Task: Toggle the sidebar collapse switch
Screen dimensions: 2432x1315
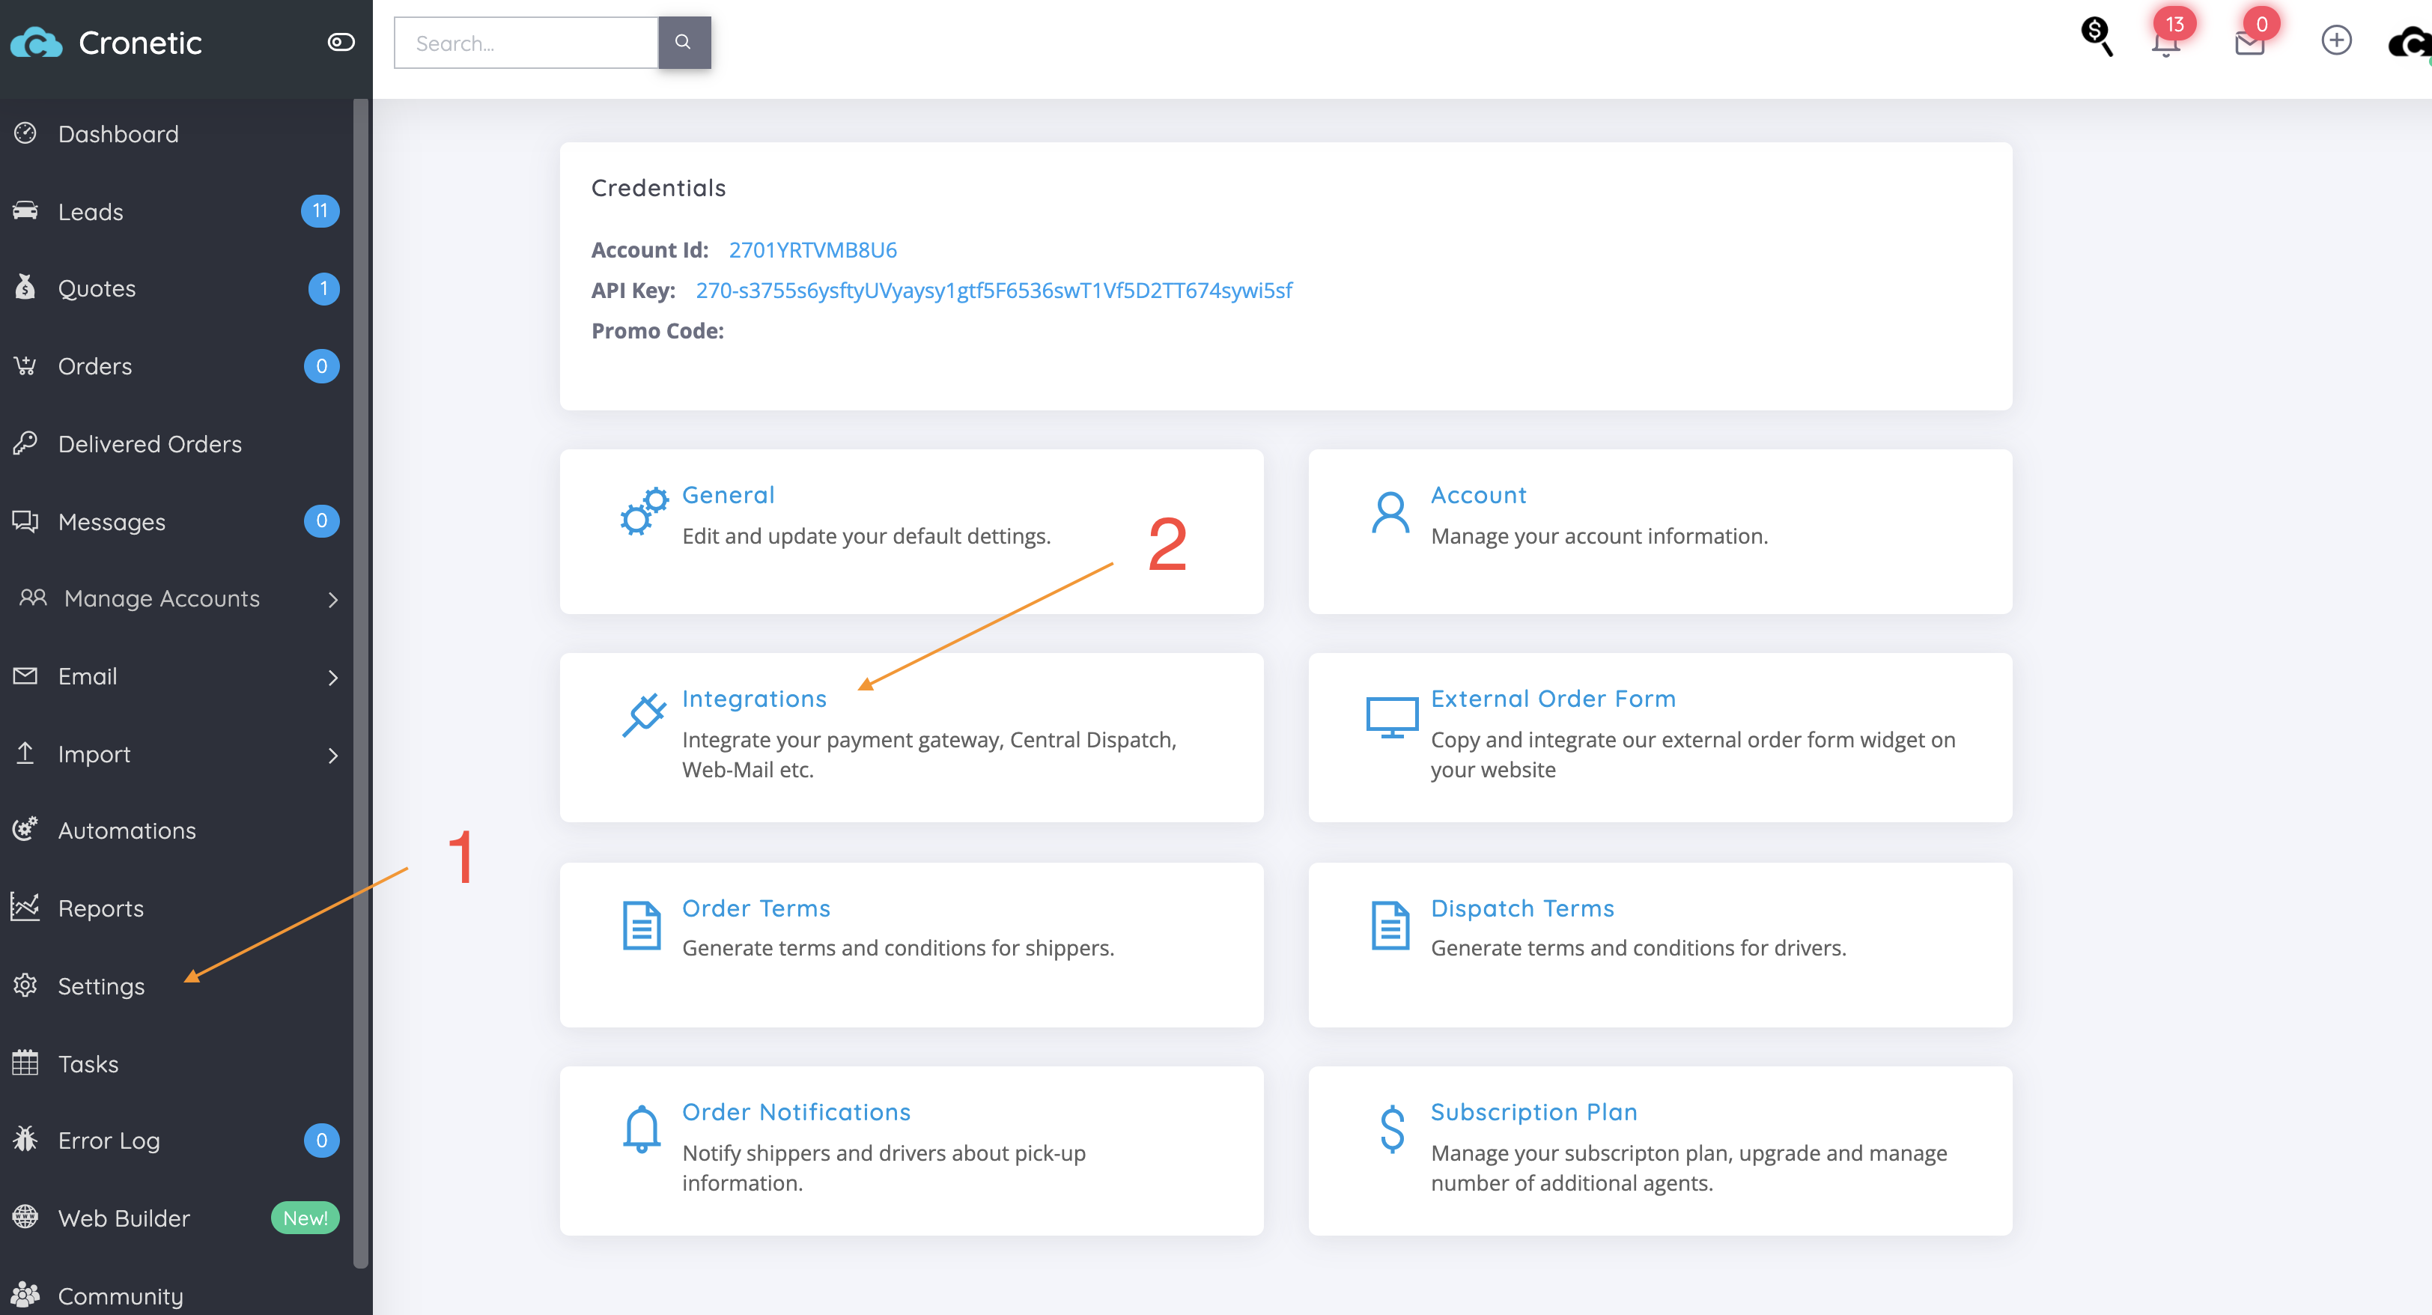Action: (x=341, y=41)
